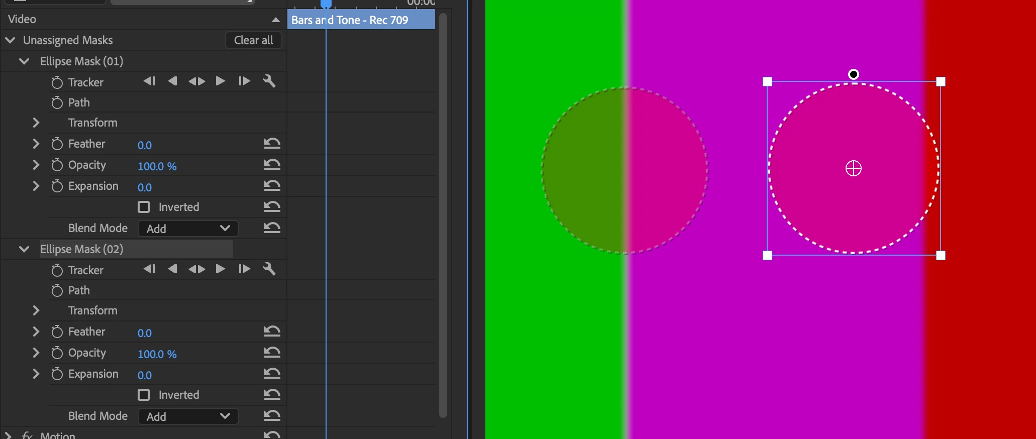Toggle Expansion stopwatch for Ellipse Mask (02)
The width and height of the screenshot is (1036, 439).
coord(57,374)
